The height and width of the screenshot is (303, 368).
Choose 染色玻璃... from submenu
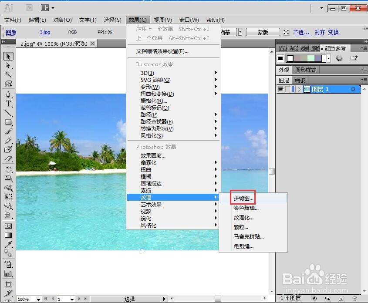click(x=253, y=208)
